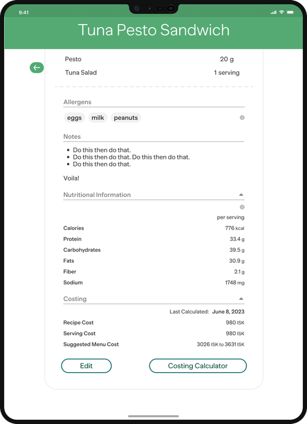
Task: Go back with the green arrow button
Action: 37,68
